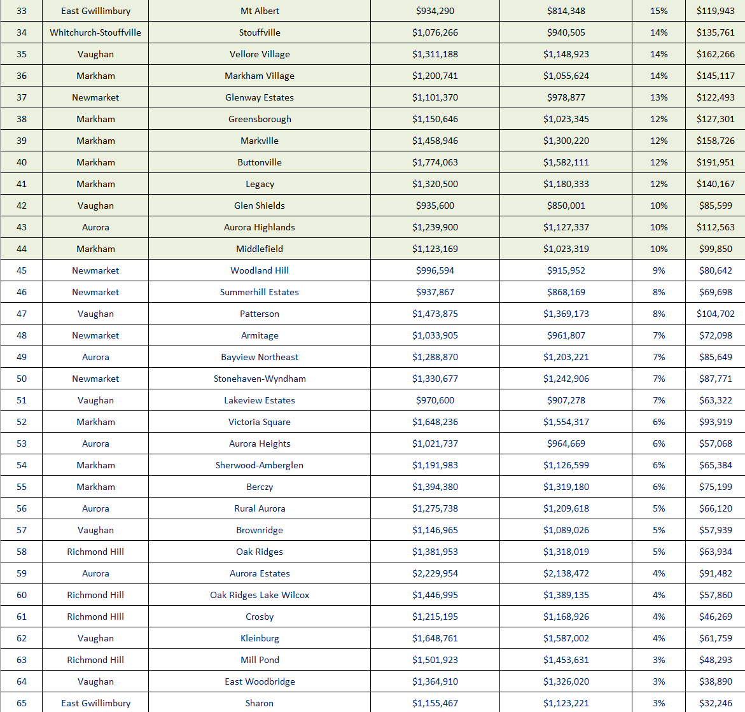
Task: Select the Mt Albert community cell
Action: pyautogui.click(x=260, y=11)
